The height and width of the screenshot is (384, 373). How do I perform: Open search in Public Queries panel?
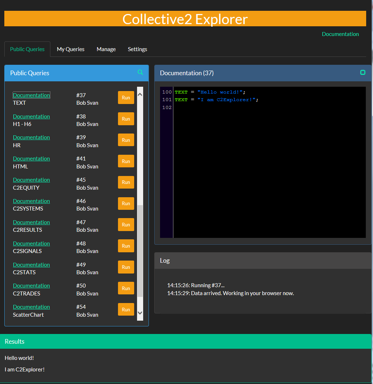pyautogui.click(x=140, y=72)
